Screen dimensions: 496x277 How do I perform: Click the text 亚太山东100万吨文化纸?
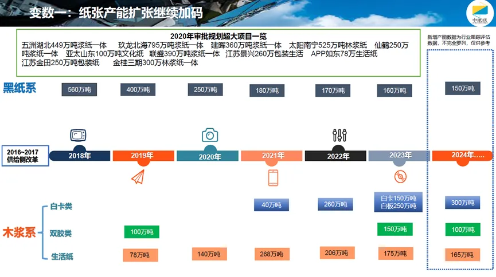[x=105, y=54]
